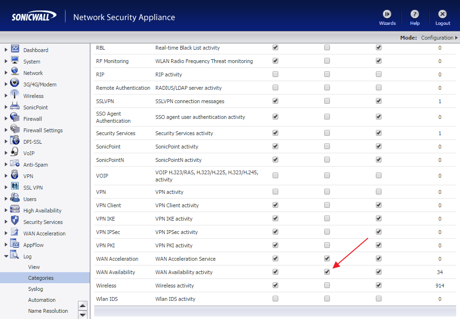Click the Logout X icon
Image resolution: width=460 pixels, height=319 pixels.
(442, 14)
